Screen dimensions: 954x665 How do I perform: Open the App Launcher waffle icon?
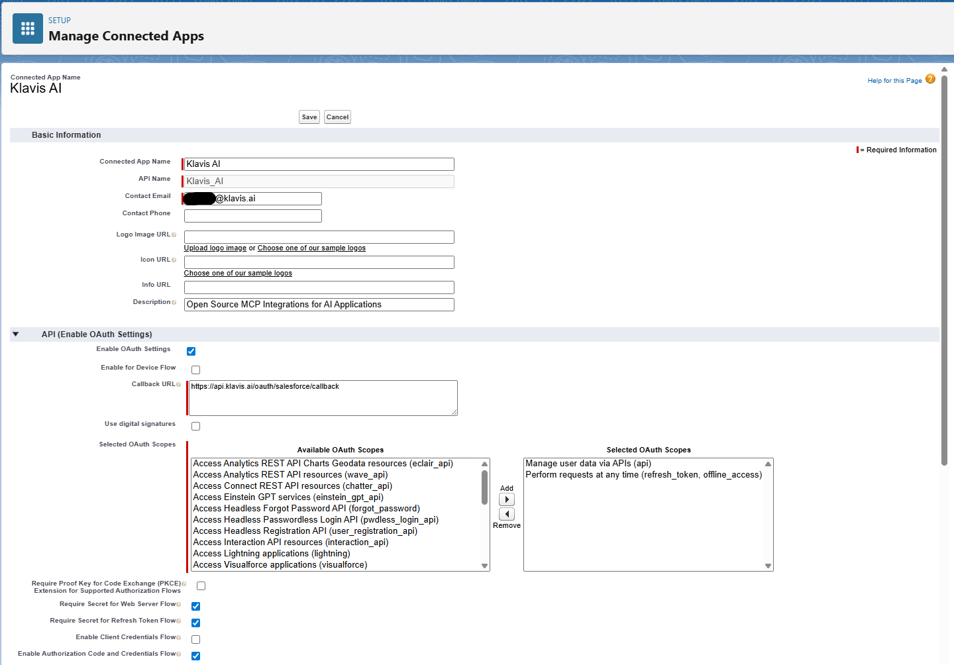(x=27, y=28)
